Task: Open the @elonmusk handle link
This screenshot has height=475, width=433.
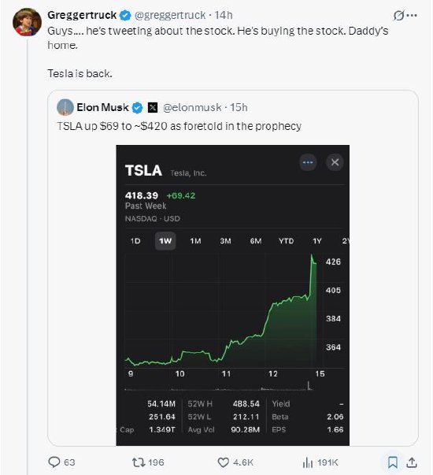Action: [x=192, y=108]
